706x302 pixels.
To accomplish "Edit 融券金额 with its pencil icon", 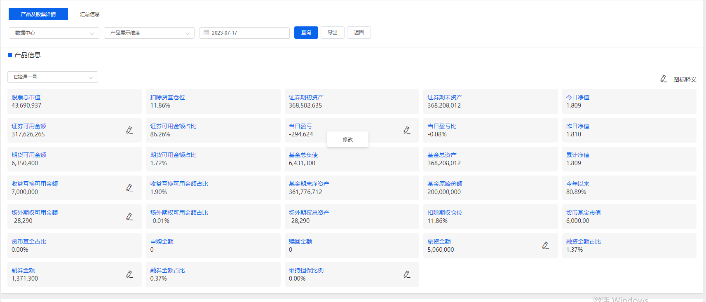I will (129, 274).
